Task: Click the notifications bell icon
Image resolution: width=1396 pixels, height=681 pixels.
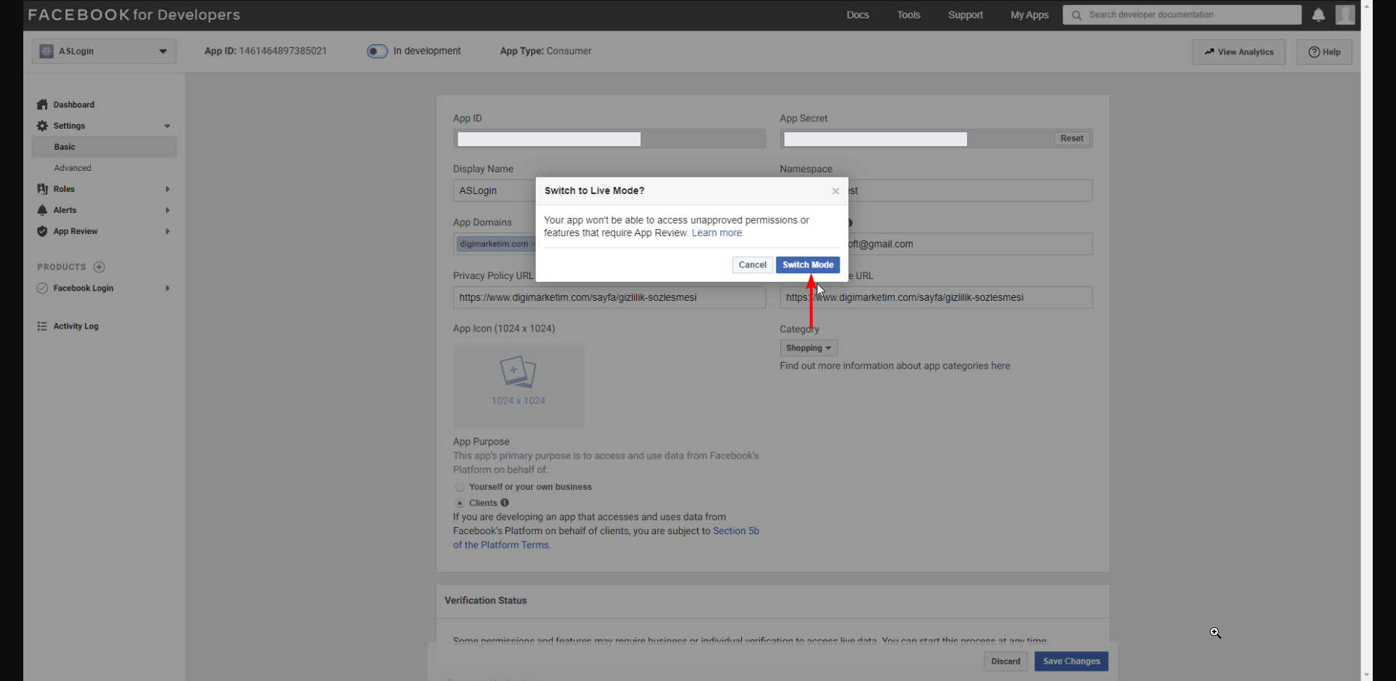Action: (1318, 15)
